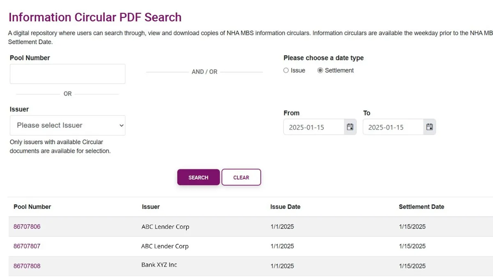Select the Issue date type radio button

tap(286, 70)
